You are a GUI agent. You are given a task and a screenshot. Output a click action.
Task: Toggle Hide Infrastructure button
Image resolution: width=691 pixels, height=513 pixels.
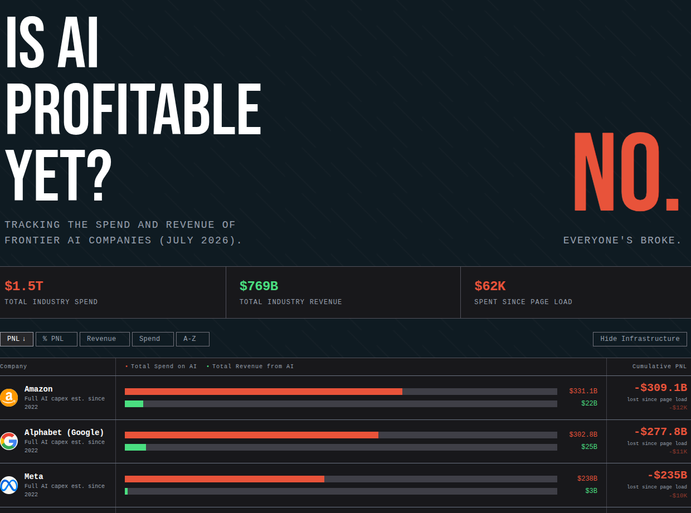640,339
